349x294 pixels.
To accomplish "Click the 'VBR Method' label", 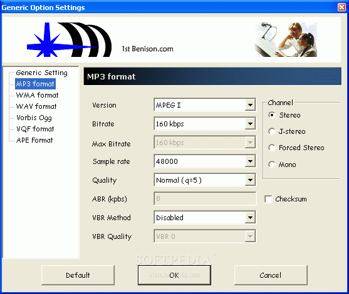I will pyautogui.click(x=112, y=218).
